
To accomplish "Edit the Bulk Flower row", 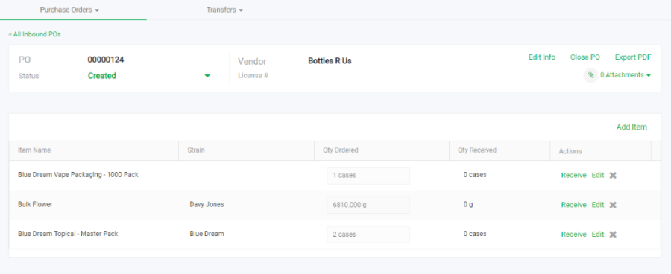I will [x=597, y=205].
